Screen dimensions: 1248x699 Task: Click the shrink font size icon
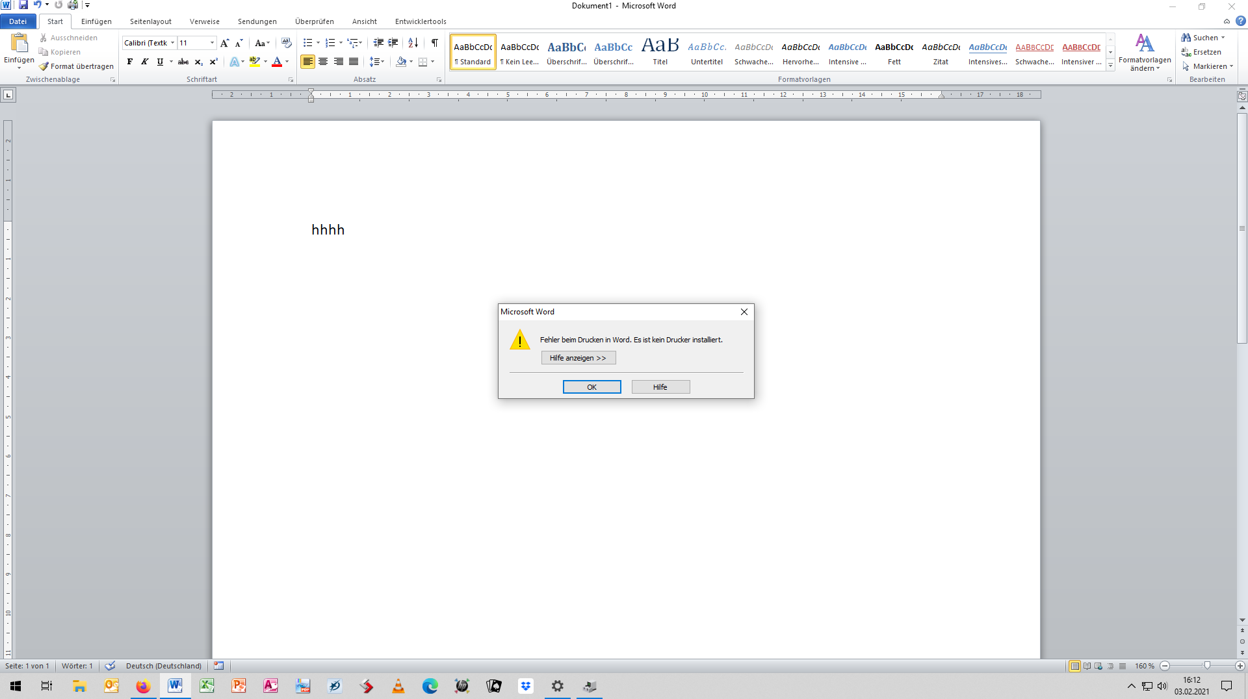pyautogui.click(x=239, y=43)
